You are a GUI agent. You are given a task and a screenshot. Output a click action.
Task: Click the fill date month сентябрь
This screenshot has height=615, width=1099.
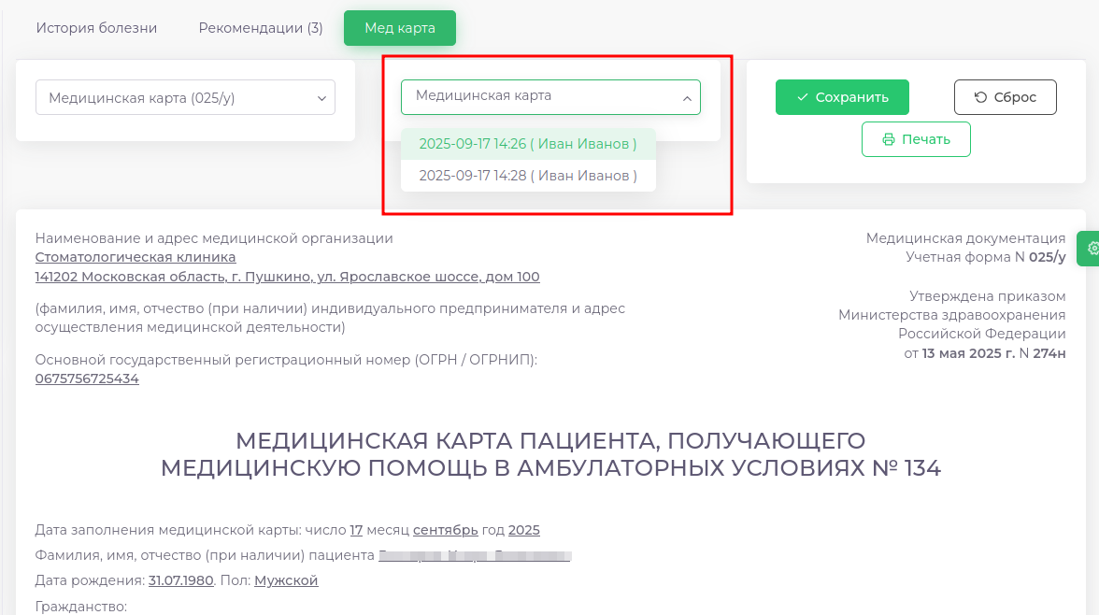coord(445,530)
